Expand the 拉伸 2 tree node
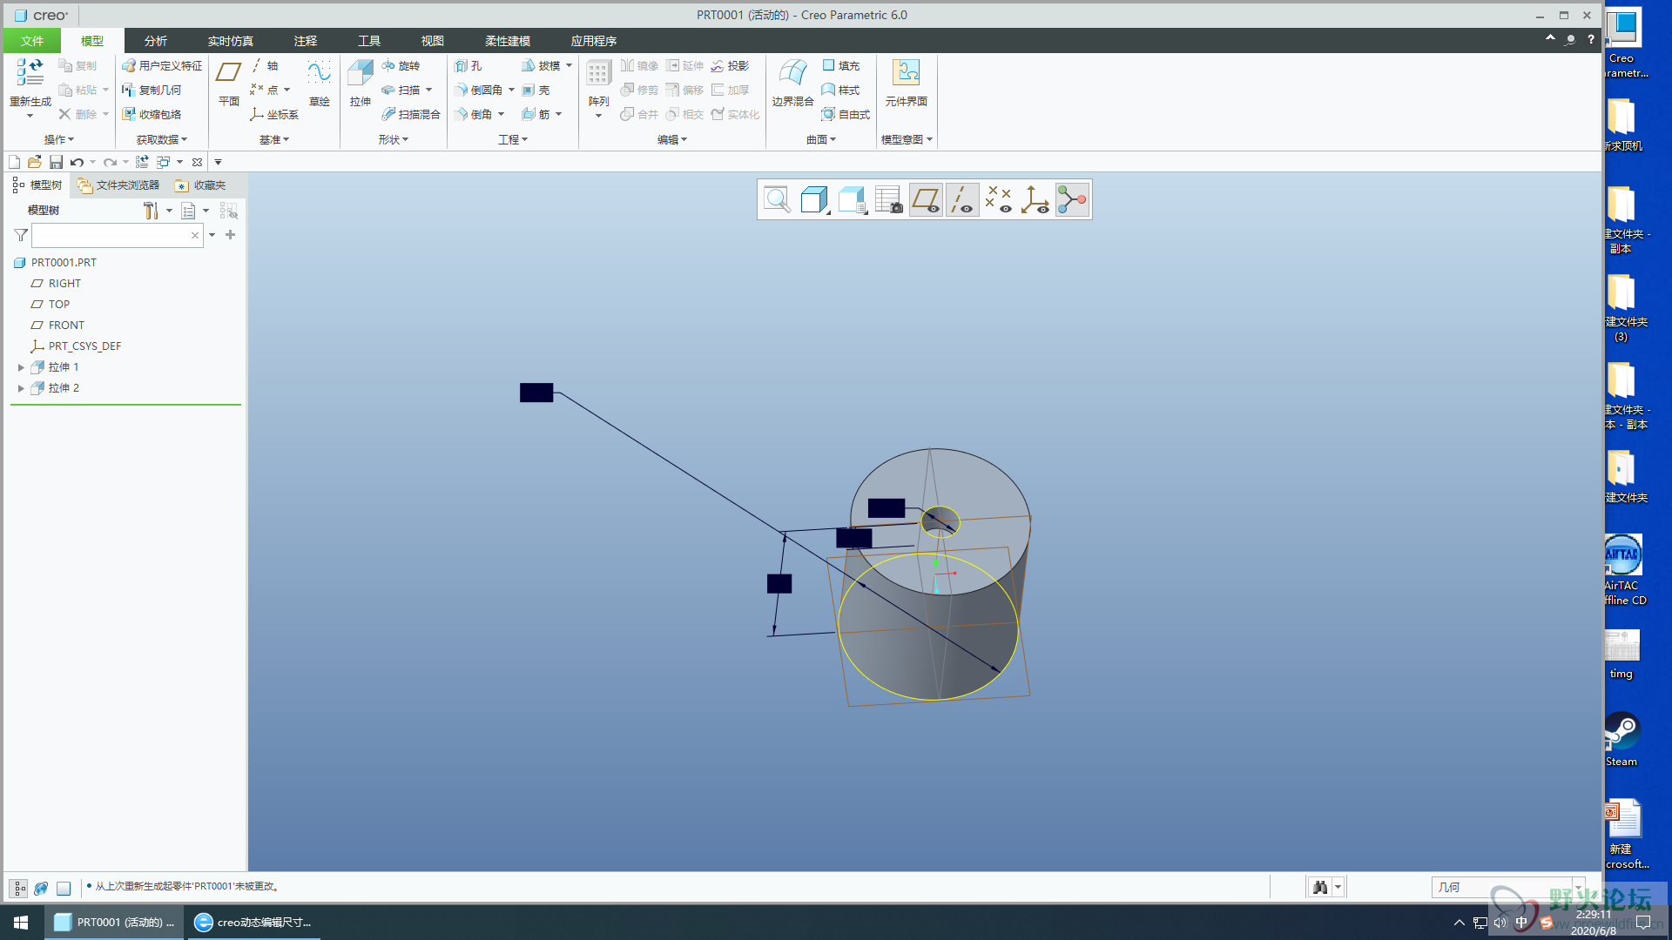The image size is (1672, 940). pos(21,388)
